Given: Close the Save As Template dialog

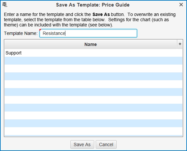Looking at the screenshot, I should [181, 5].
